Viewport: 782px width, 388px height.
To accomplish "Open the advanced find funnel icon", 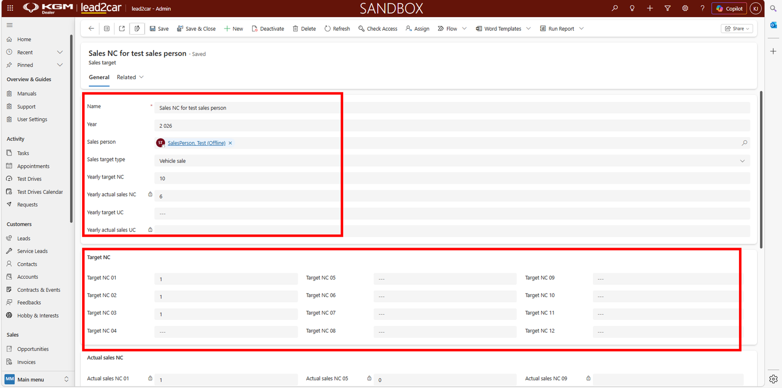I will coord(668,8).
